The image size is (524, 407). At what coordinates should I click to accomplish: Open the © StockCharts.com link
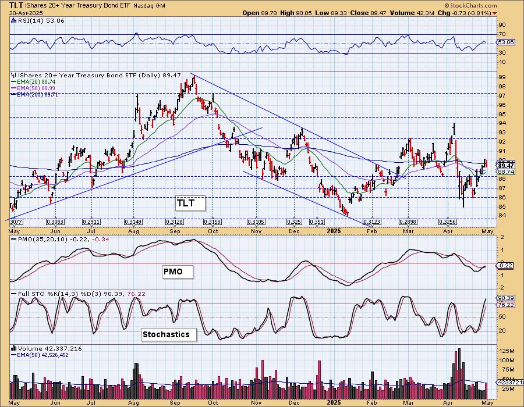tap(470, 5)
